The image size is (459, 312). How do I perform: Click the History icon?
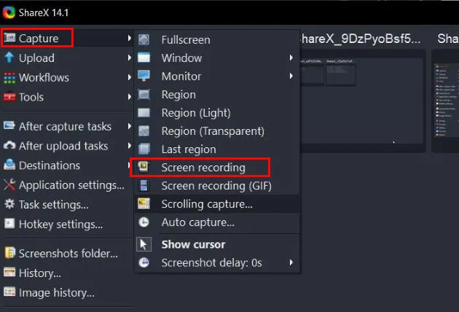pos(9,273)
